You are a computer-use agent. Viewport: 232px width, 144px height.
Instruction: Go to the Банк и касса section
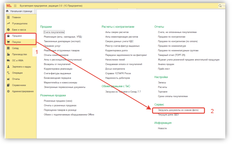19,30
